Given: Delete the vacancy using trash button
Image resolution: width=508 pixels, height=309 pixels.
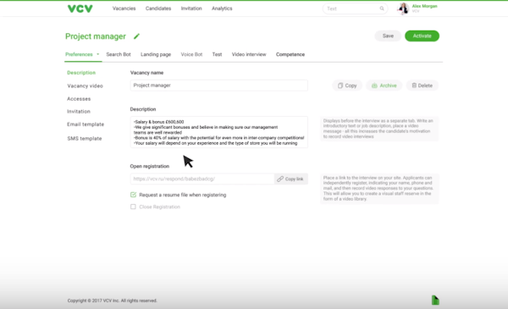Looking at the screenshot, I should click(x=422, y=86).
